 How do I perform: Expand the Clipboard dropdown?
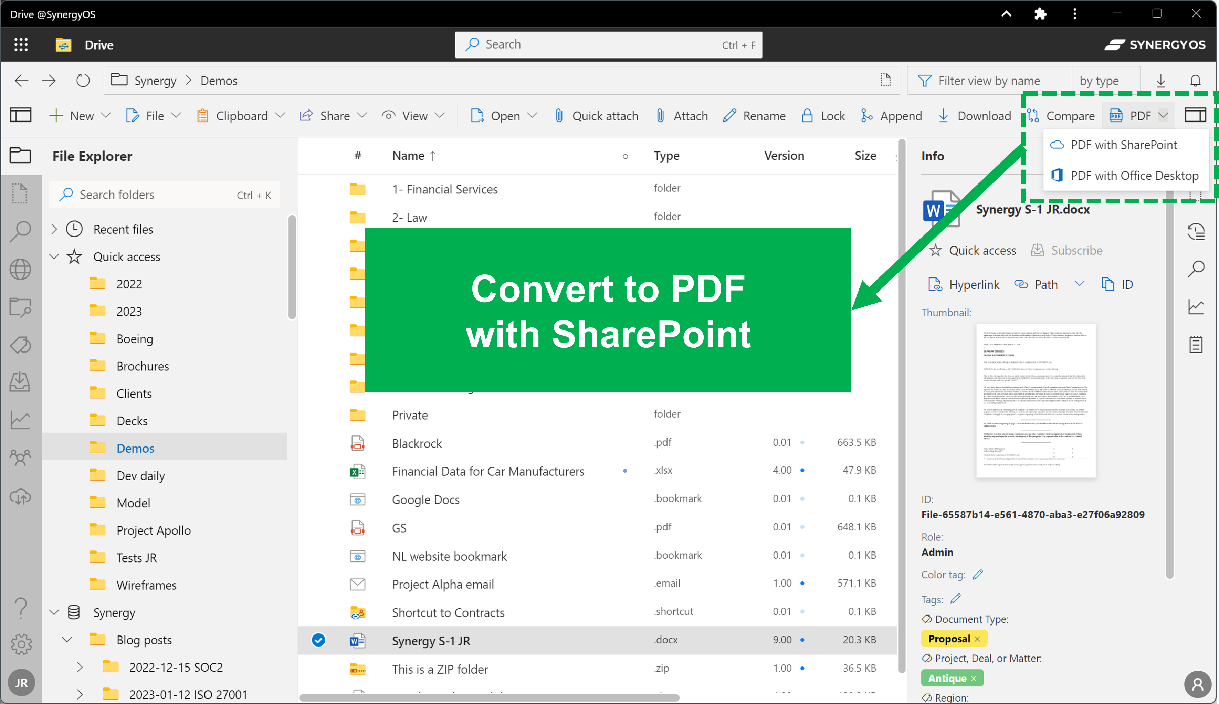[x=280, y=116]
